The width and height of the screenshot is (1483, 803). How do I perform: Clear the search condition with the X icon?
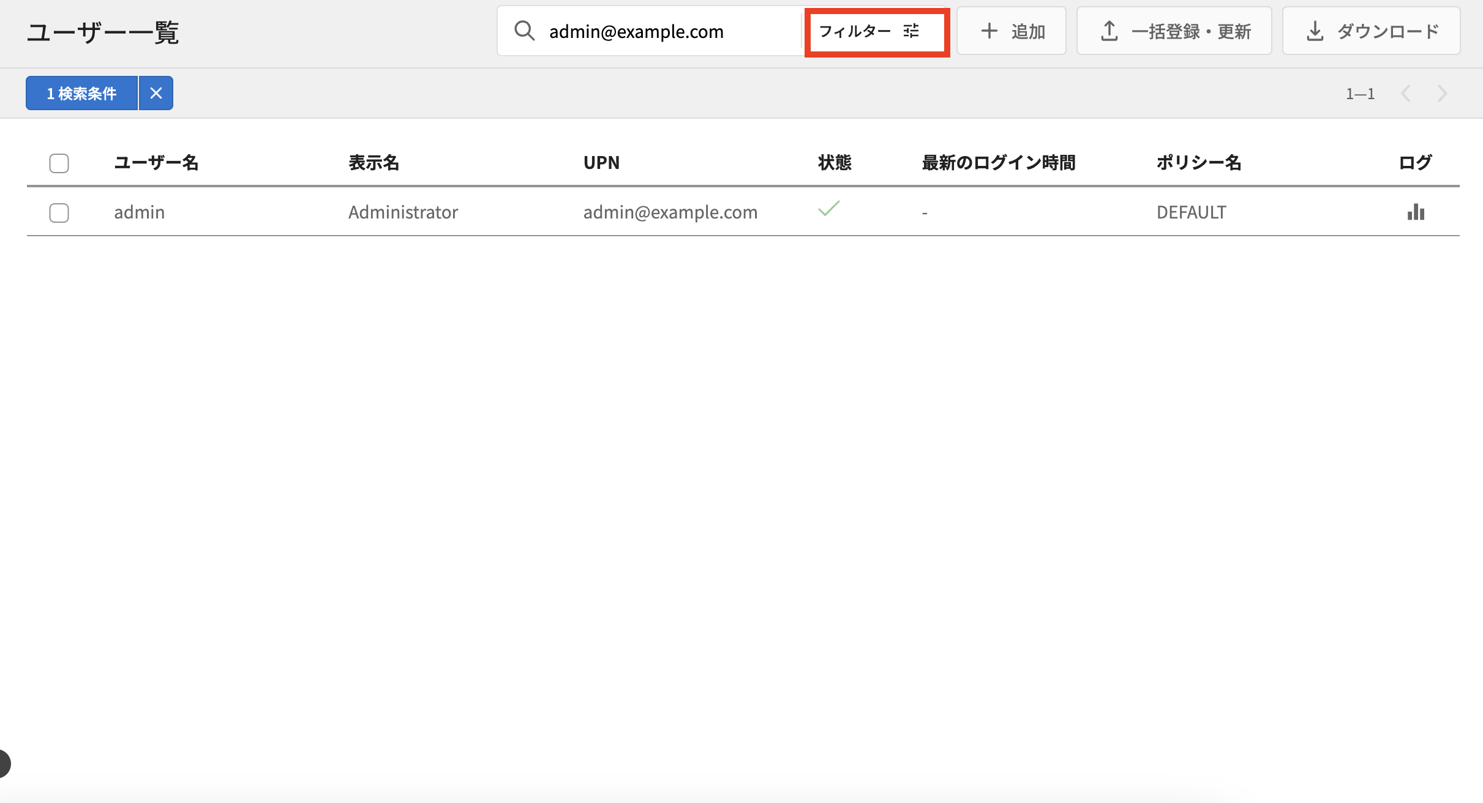click(x=156, y=93)
